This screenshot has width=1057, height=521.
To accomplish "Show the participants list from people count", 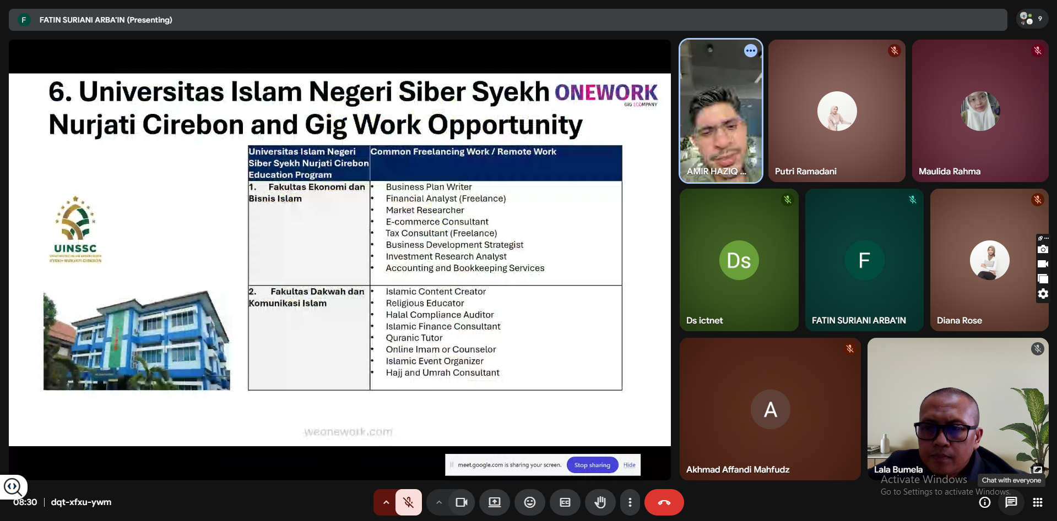I will [x=1031, y=19].
